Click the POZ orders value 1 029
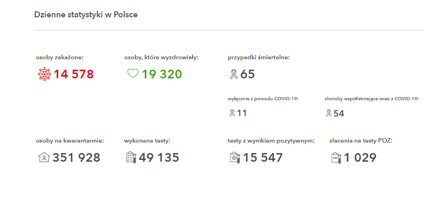 click(360, 158)
